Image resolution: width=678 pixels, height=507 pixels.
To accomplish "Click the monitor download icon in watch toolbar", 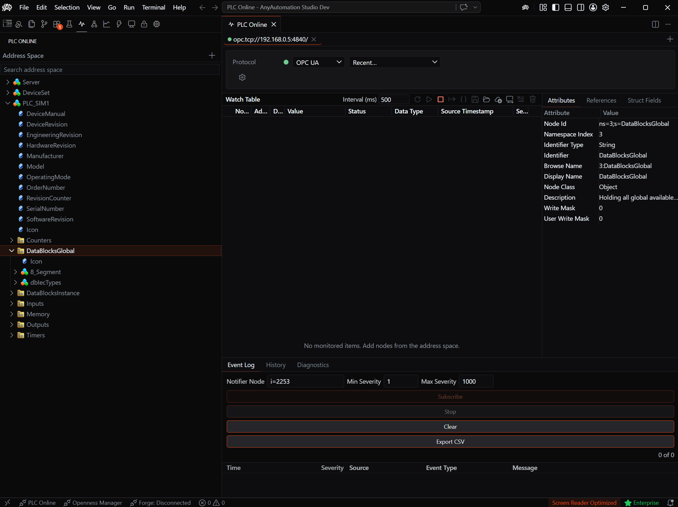I will click(x=509, y=99).
